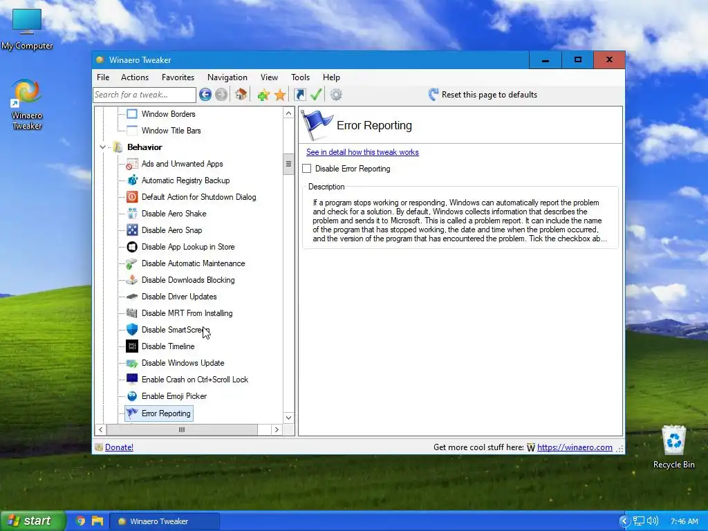Click the create shortcut arrow icon in toolbar
Image resolution: width=708 pixels, height=531 pixels.
point(300,94)
